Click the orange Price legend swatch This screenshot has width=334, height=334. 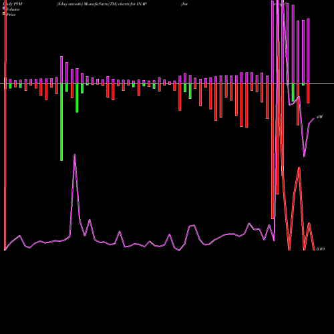(4, 13)
